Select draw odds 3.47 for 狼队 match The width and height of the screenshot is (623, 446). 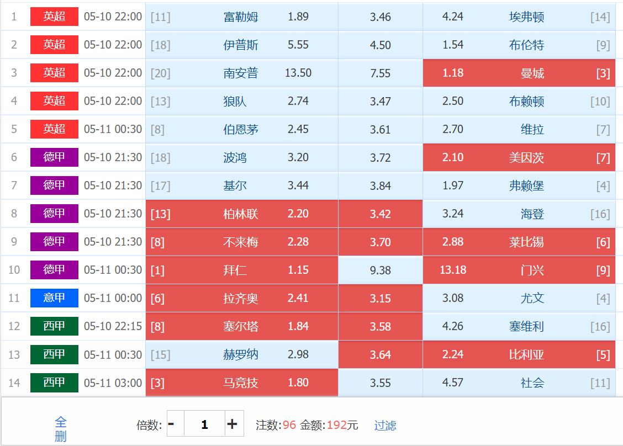pos(380,101)
